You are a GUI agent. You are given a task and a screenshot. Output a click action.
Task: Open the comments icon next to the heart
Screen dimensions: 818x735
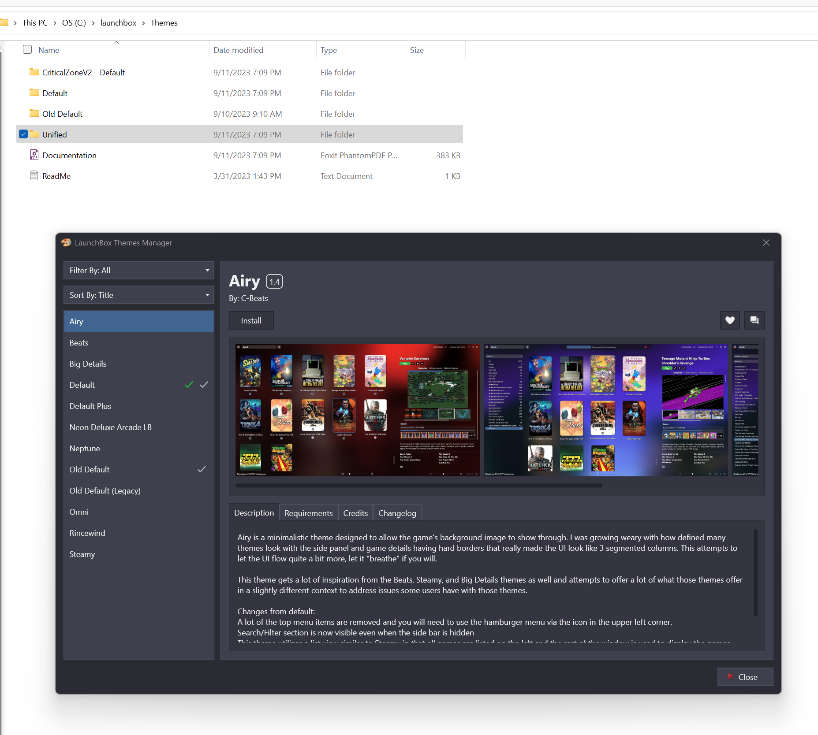point(755,320)
